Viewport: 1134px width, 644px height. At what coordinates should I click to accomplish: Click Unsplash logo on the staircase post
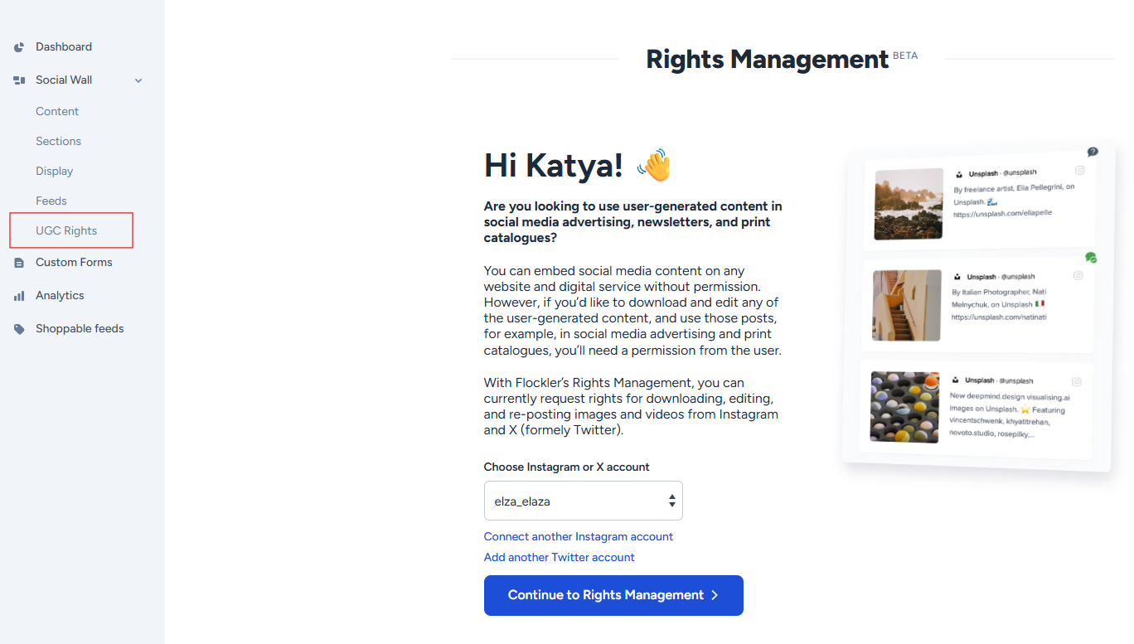click(957, 277)
